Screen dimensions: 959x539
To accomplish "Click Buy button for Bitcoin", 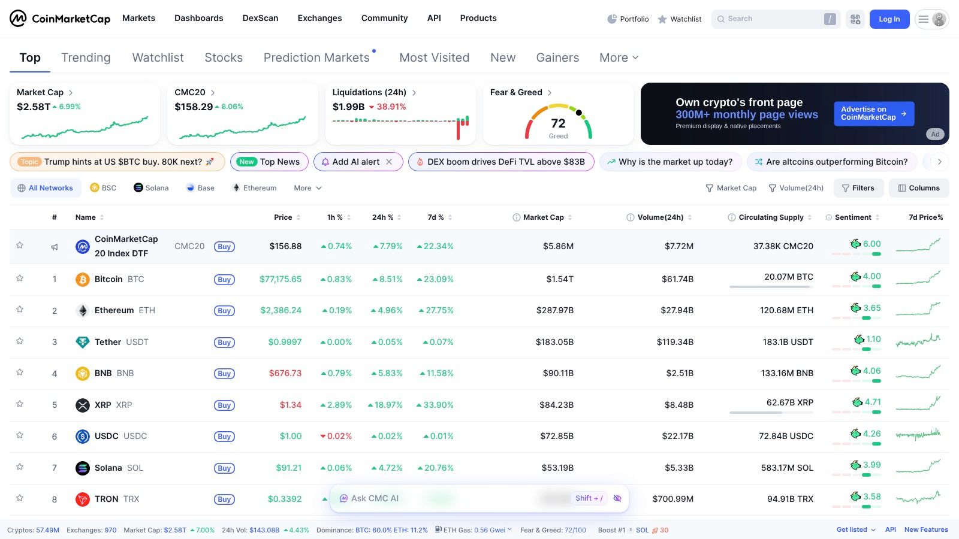I will coord(224,280).
